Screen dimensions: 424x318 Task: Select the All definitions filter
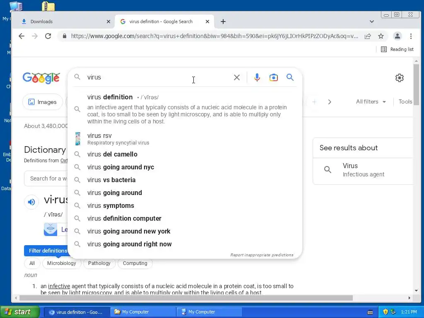click(x=32, y=263)
